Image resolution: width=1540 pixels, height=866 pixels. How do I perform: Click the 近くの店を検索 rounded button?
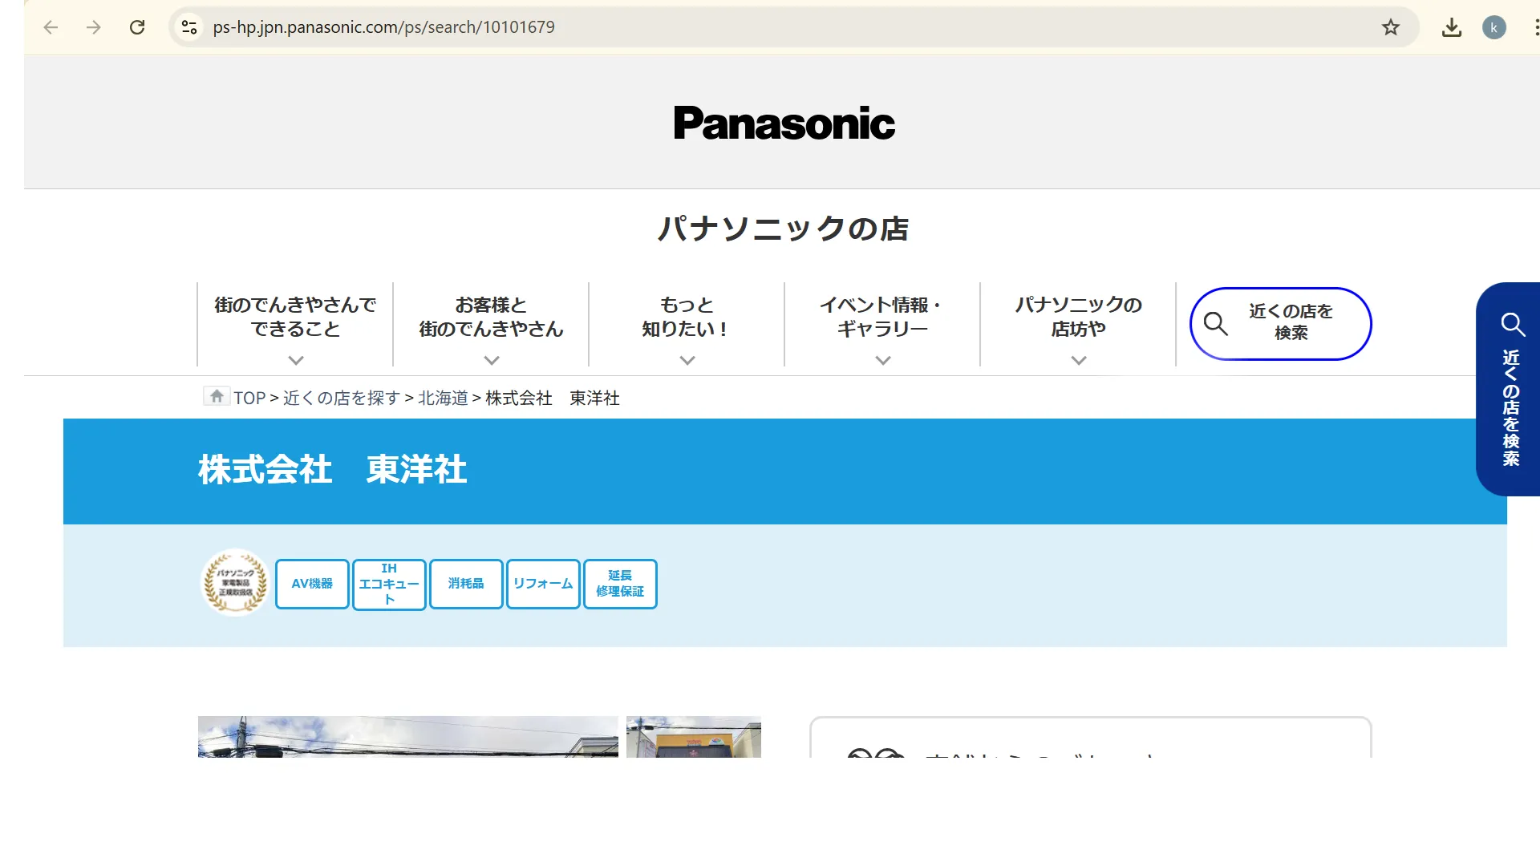[1281, 324]
